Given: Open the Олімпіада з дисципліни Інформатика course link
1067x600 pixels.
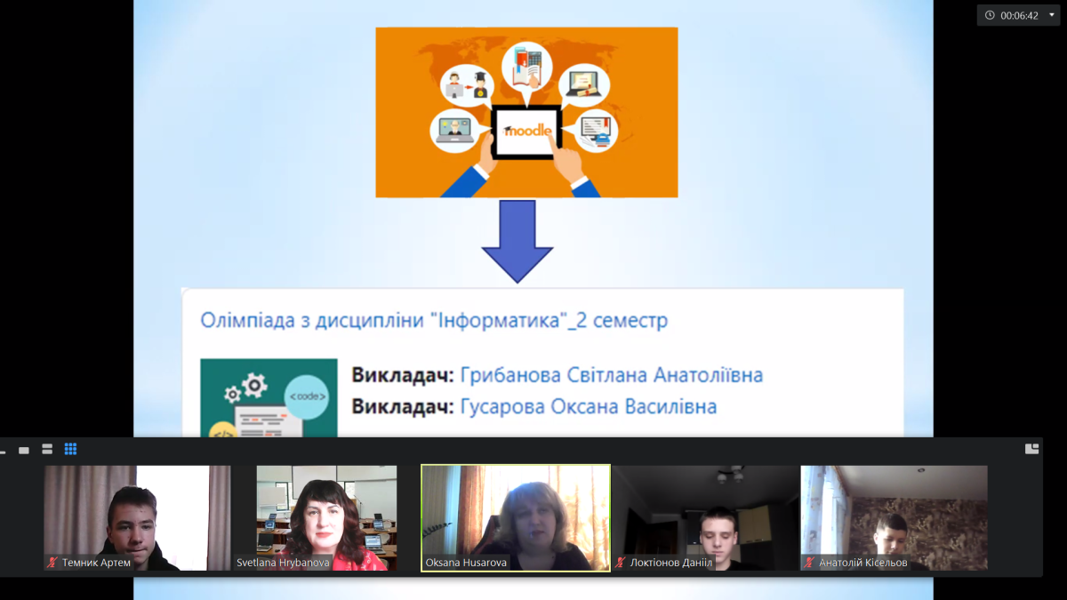Looking at the screenshot, I should [x=433, y=320].
